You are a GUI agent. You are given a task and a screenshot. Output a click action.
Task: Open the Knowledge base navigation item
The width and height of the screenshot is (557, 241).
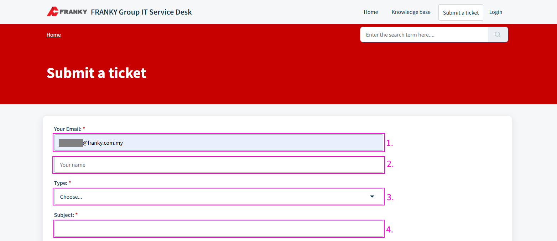(411, 12)
